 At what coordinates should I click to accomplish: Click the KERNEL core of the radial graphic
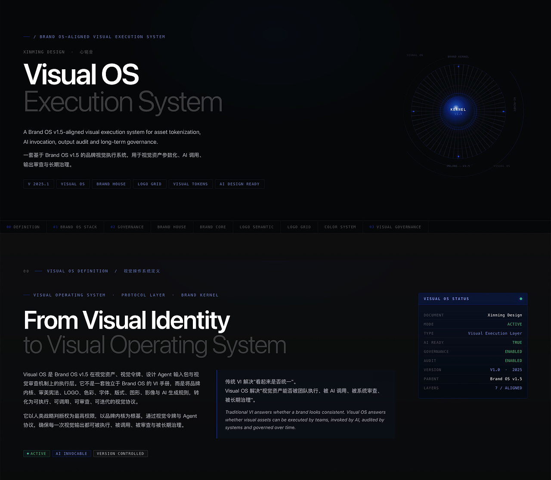pos(458,111)
